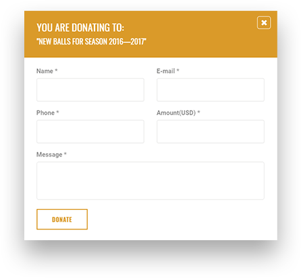
Task: Click the required asterisk beside E-mail
Action: click(x=177, y=70)
